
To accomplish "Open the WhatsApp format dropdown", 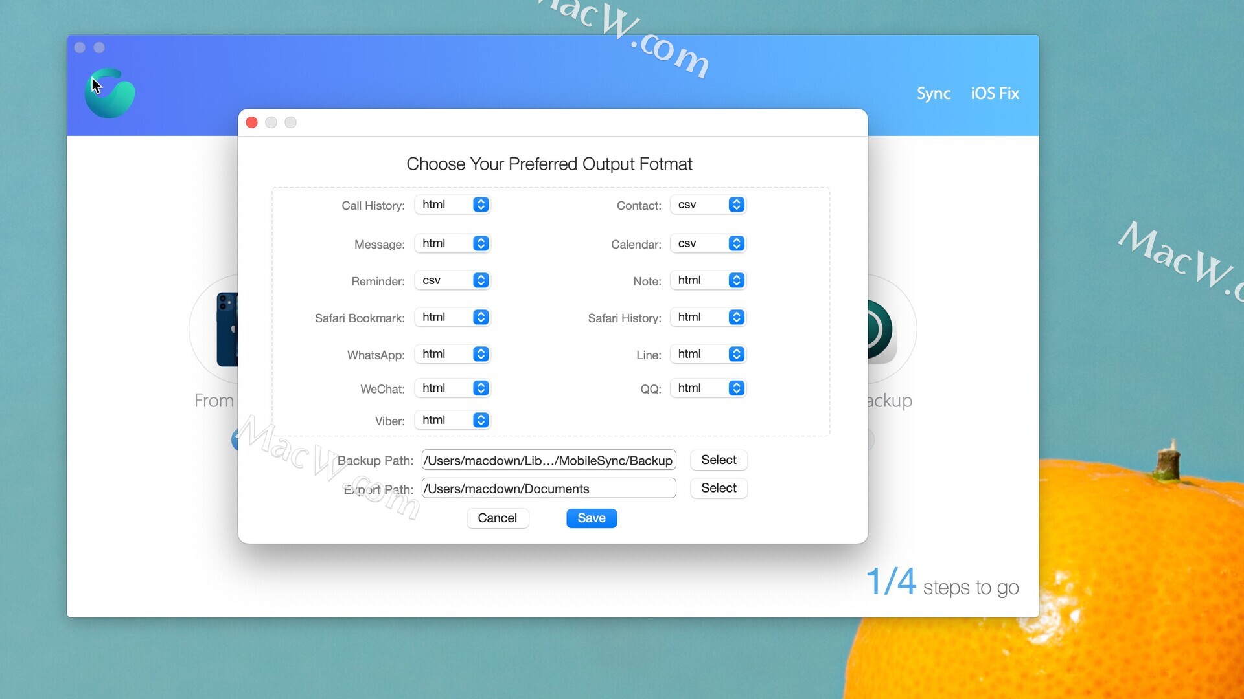I will 452,354.
